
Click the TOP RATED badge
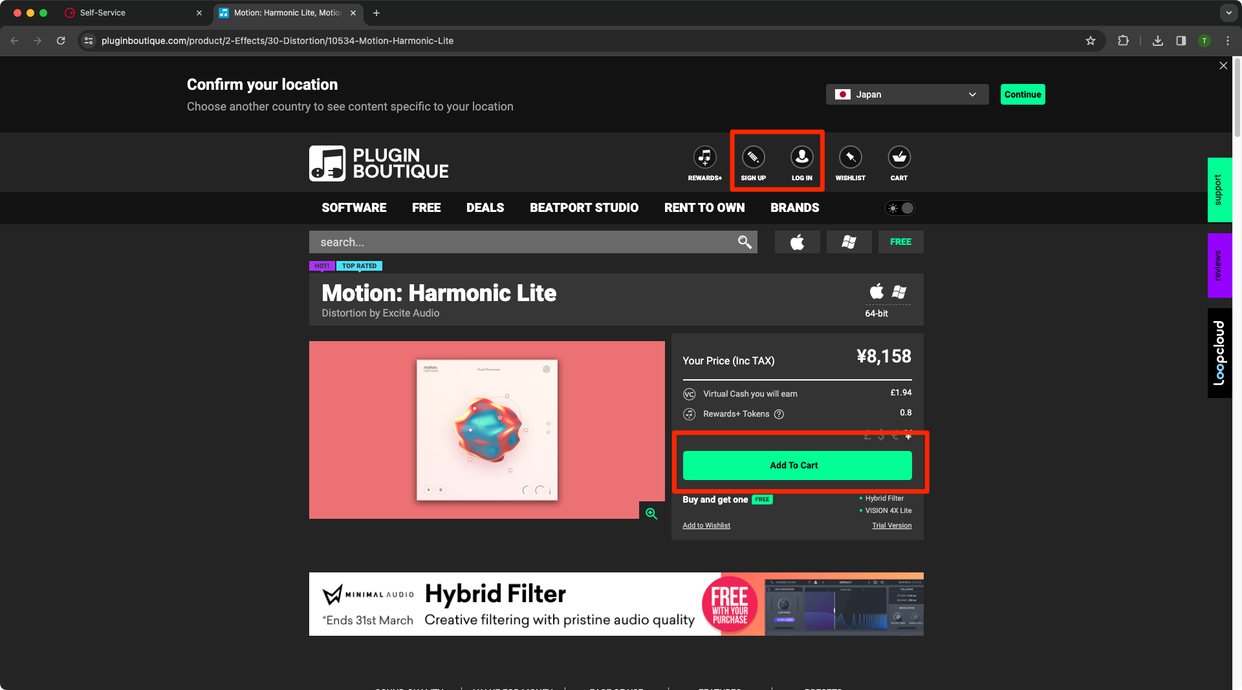coord(359,266)
